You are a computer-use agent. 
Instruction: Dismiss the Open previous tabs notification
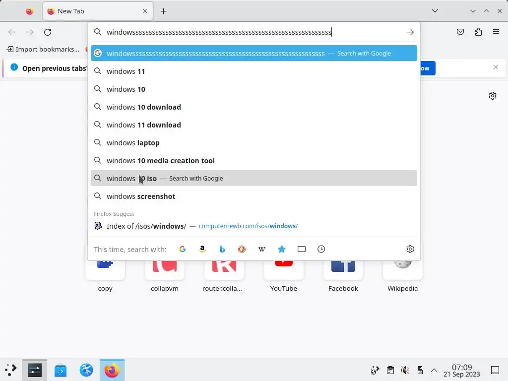click(x=496, y=67)
